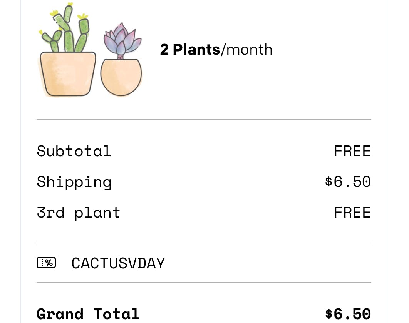This screenshot has height=323, width=409.
Task: Click the "/month" frequency text
Action: (247, 50)
